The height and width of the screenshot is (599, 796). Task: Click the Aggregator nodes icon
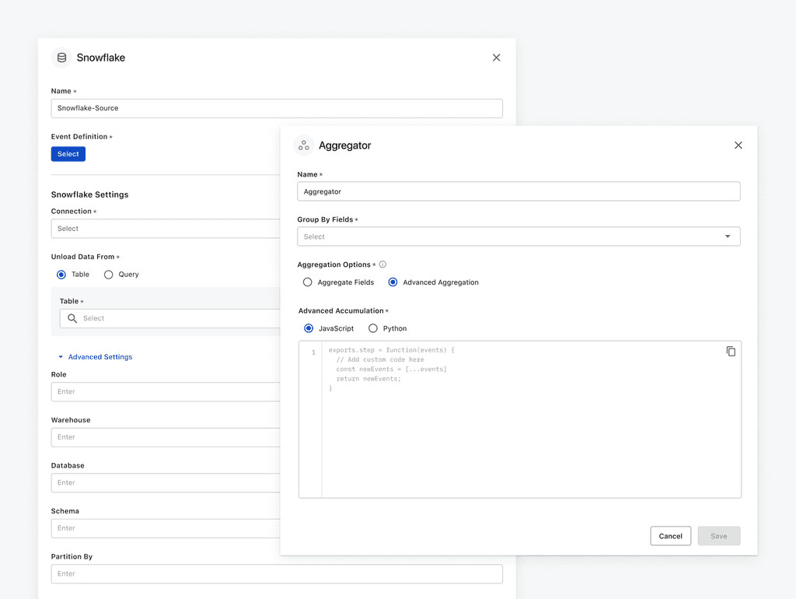pyautogui.click(x=304, y=145)
